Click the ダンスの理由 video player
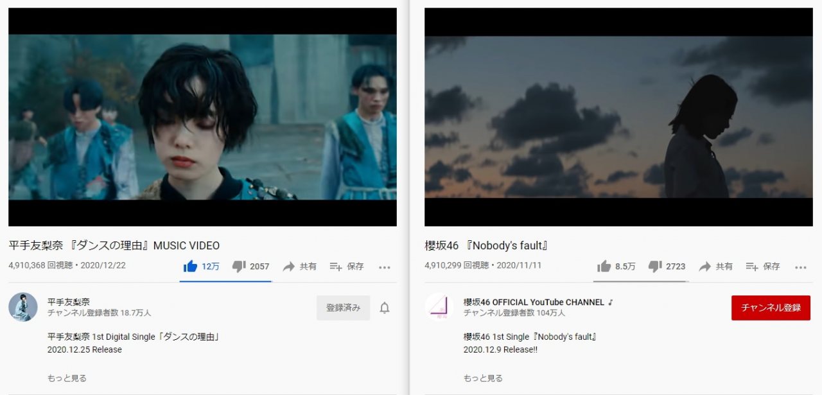Image resolution: width=822 pixels, height=395 pixels. [202, 117]
